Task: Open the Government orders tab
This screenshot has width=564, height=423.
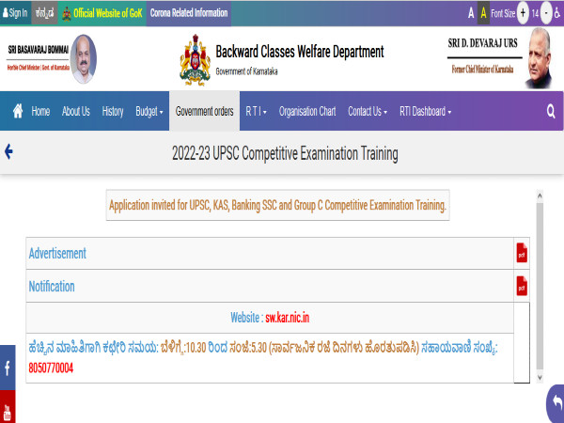Action: click(204, 111)
